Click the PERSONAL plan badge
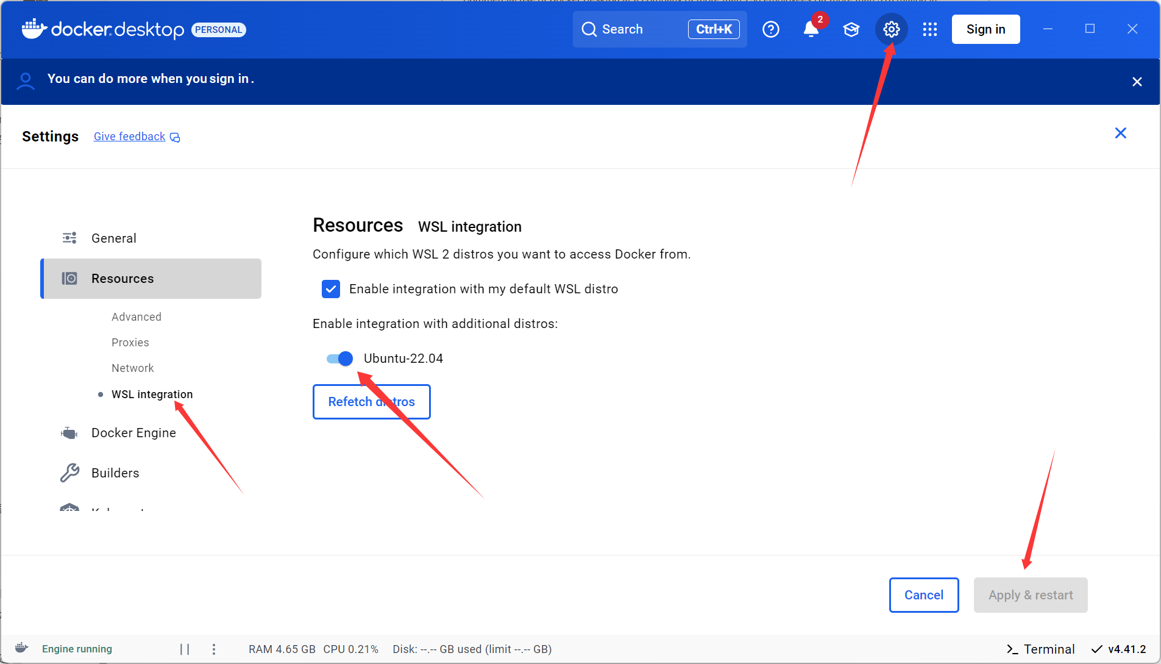 [219, 30]
